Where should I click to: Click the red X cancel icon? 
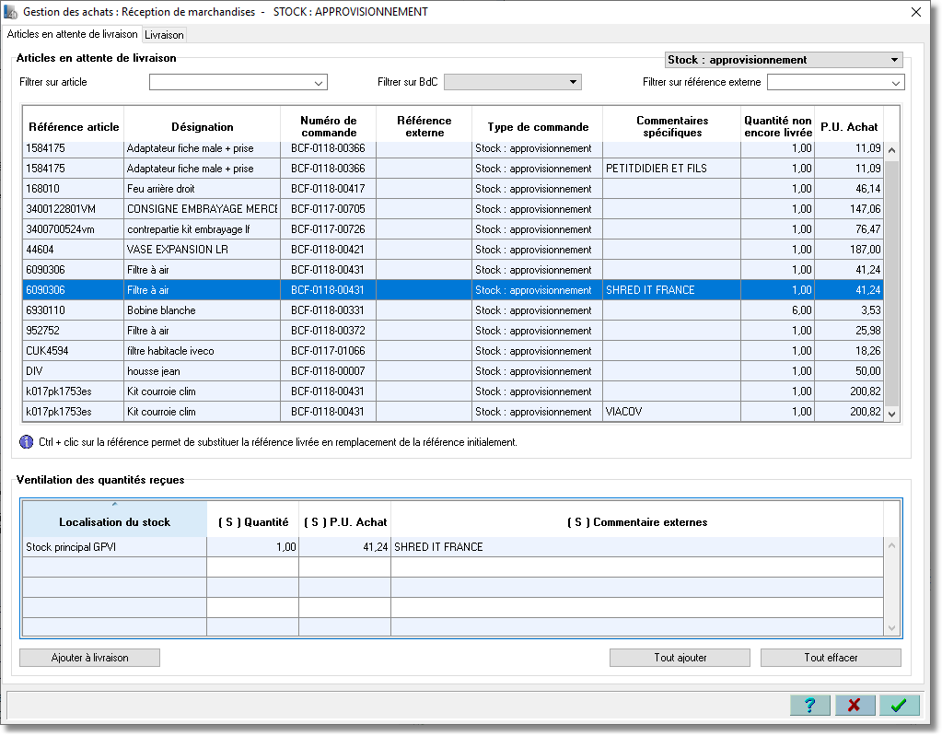pos(855,705)
